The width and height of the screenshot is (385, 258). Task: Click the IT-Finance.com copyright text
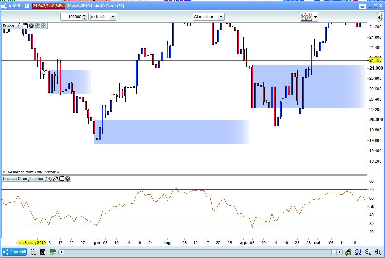(x=18, y=172)
